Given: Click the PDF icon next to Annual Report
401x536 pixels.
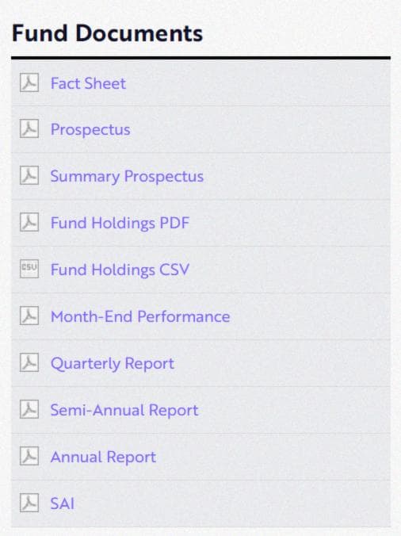Looking at the screenshot, I should [x=29, y=456].
